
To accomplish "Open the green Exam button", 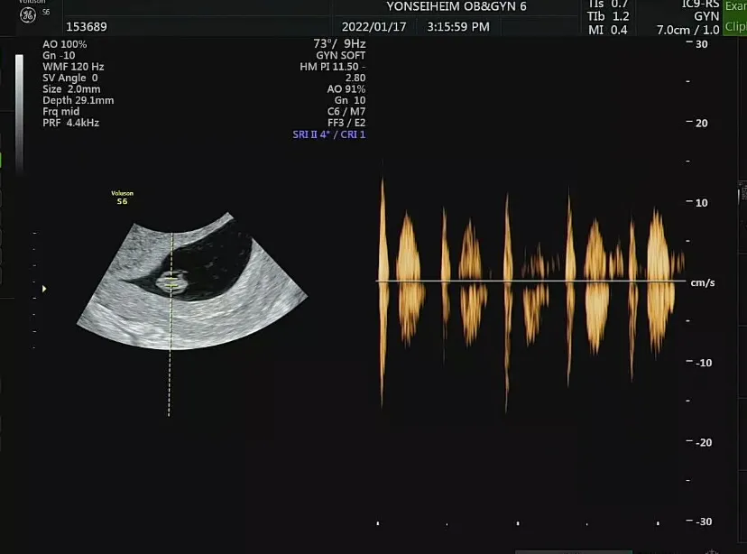I will click(735, 6).
